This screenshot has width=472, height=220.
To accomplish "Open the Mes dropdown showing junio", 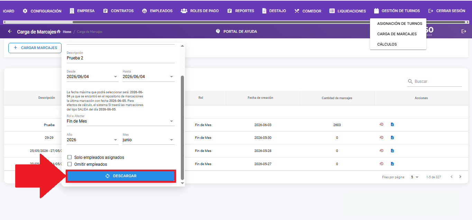I will (149, 139).
